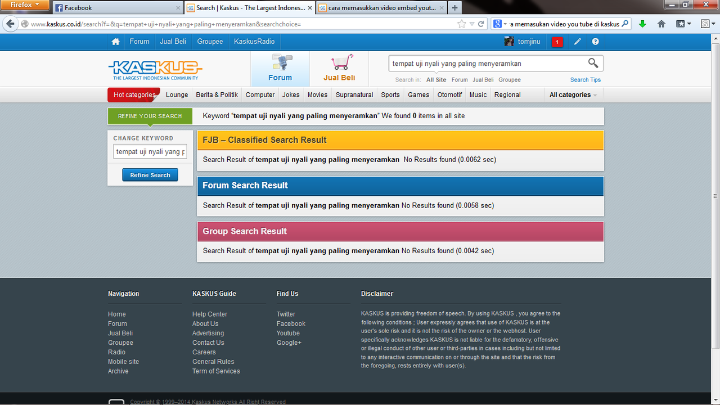
Task: Open the footer Mobile site link
Action: click(x=123, y=362)
